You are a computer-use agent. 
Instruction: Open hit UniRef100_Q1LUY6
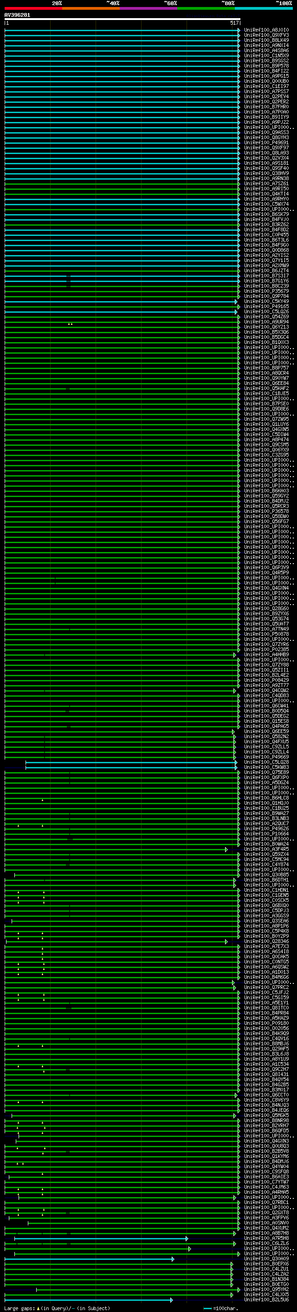coord(266,424)
